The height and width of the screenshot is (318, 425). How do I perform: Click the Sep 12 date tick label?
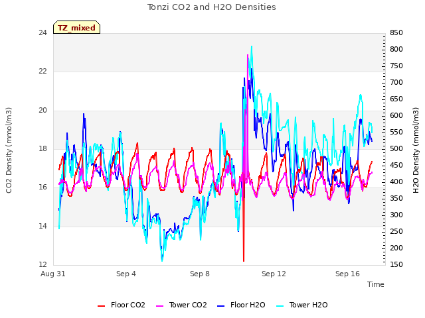tap(274, 274)
